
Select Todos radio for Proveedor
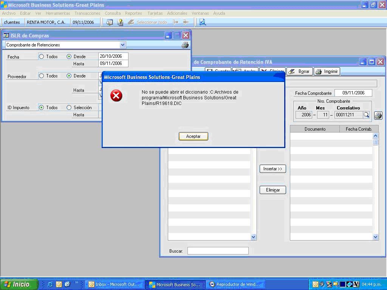point(42,76)
